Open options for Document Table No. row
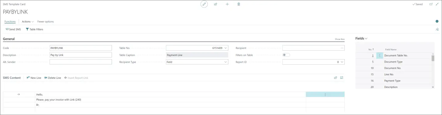The image size is (442, 115). [380, 56]
